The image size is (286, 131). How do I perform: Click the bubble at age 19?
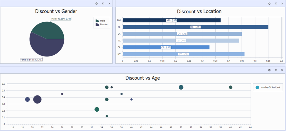[x=27, y=99]
